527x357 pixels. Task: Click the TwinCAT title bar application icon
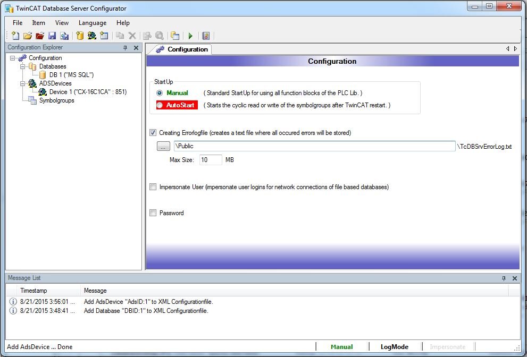point(9,8)
